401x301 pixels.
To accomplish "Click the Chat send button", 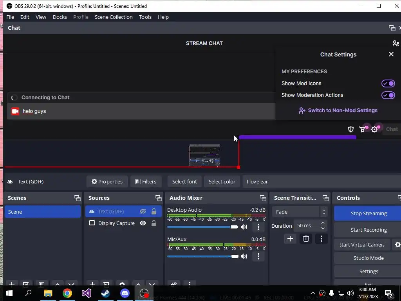I will coord(391,129).
